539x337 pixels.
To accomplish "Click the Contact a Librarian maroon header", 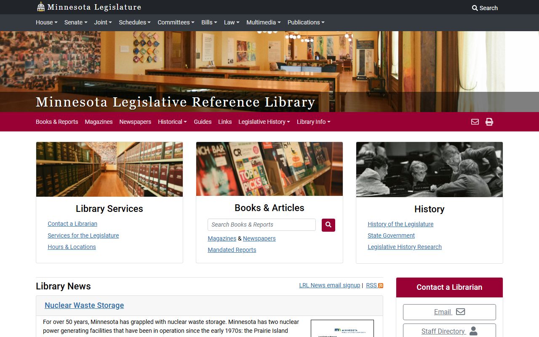I will pyautogui.click(x=449, y=287).
